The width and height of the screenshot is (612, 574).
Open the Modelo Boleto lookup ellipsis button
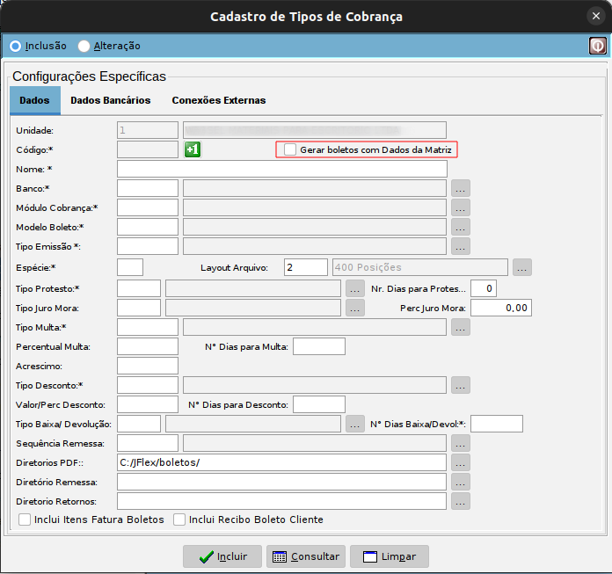pyautogui.click(x=461, y=227)
